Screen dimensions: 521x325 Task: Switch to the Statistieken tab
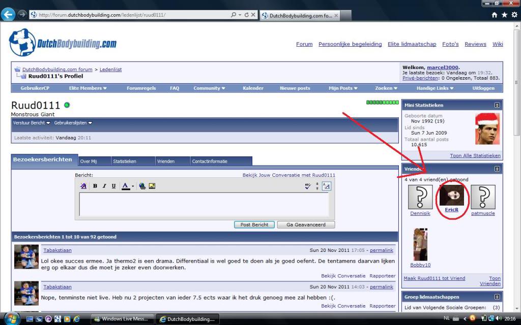point(125,161)
